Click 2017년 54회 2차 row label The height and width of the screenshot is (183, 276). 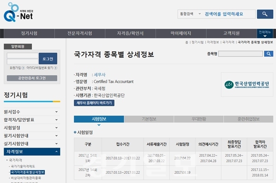pos(88,172)
